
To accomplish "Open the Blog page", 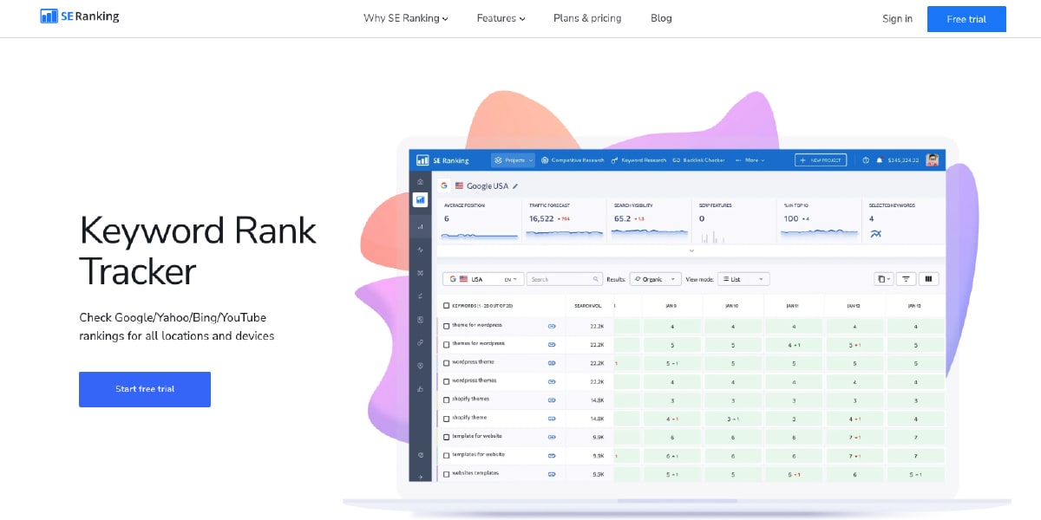I will click(x=661, y=18).
